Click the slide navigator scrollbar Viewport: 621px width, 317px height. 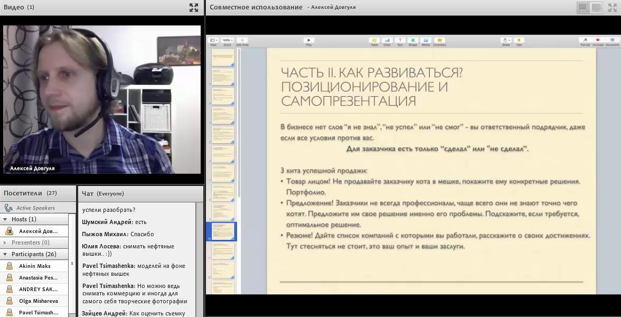pyautogui.click(x=239, y=123)
